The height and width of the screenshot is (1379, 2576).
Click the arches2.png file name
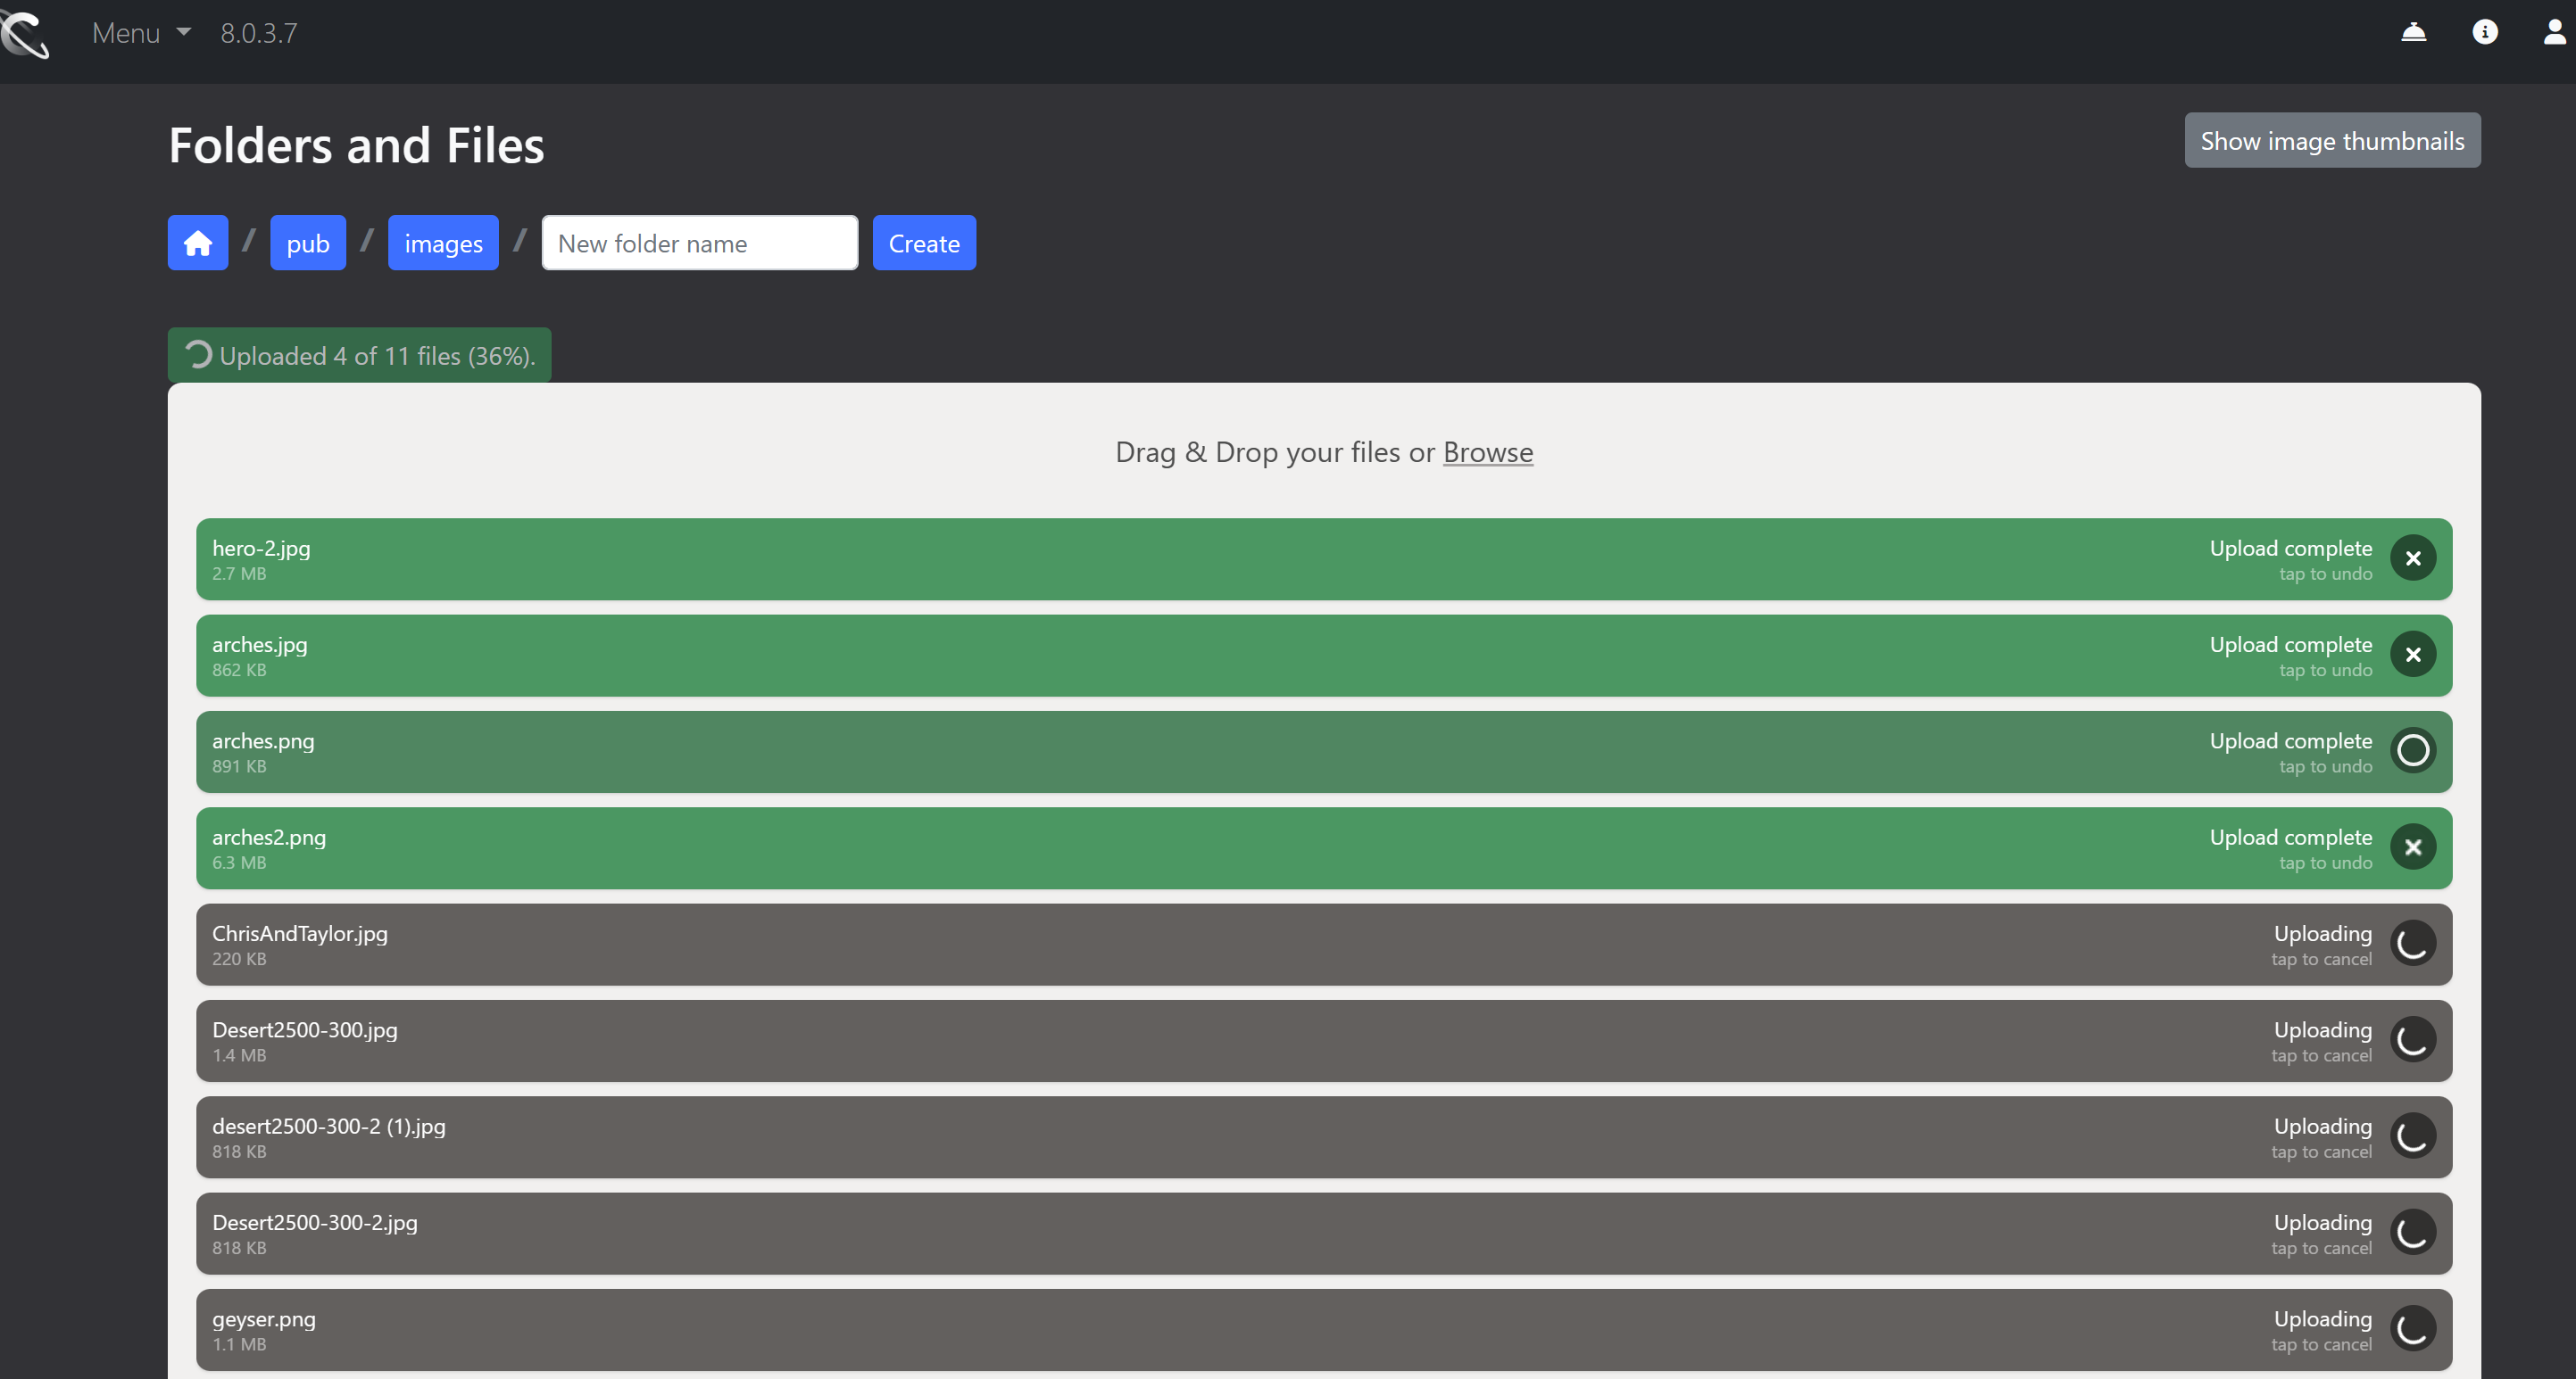269,837
